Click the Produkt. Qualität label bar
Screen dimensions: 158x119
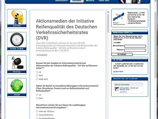coord(17,49)
